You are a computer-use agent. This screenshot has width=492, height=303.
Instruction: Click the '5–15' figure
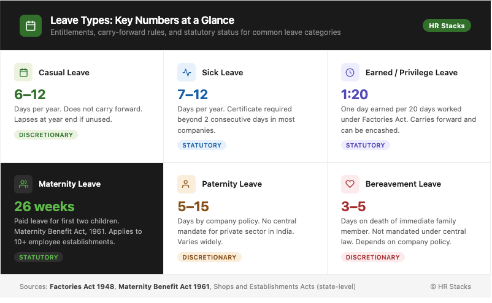[193, 207]
